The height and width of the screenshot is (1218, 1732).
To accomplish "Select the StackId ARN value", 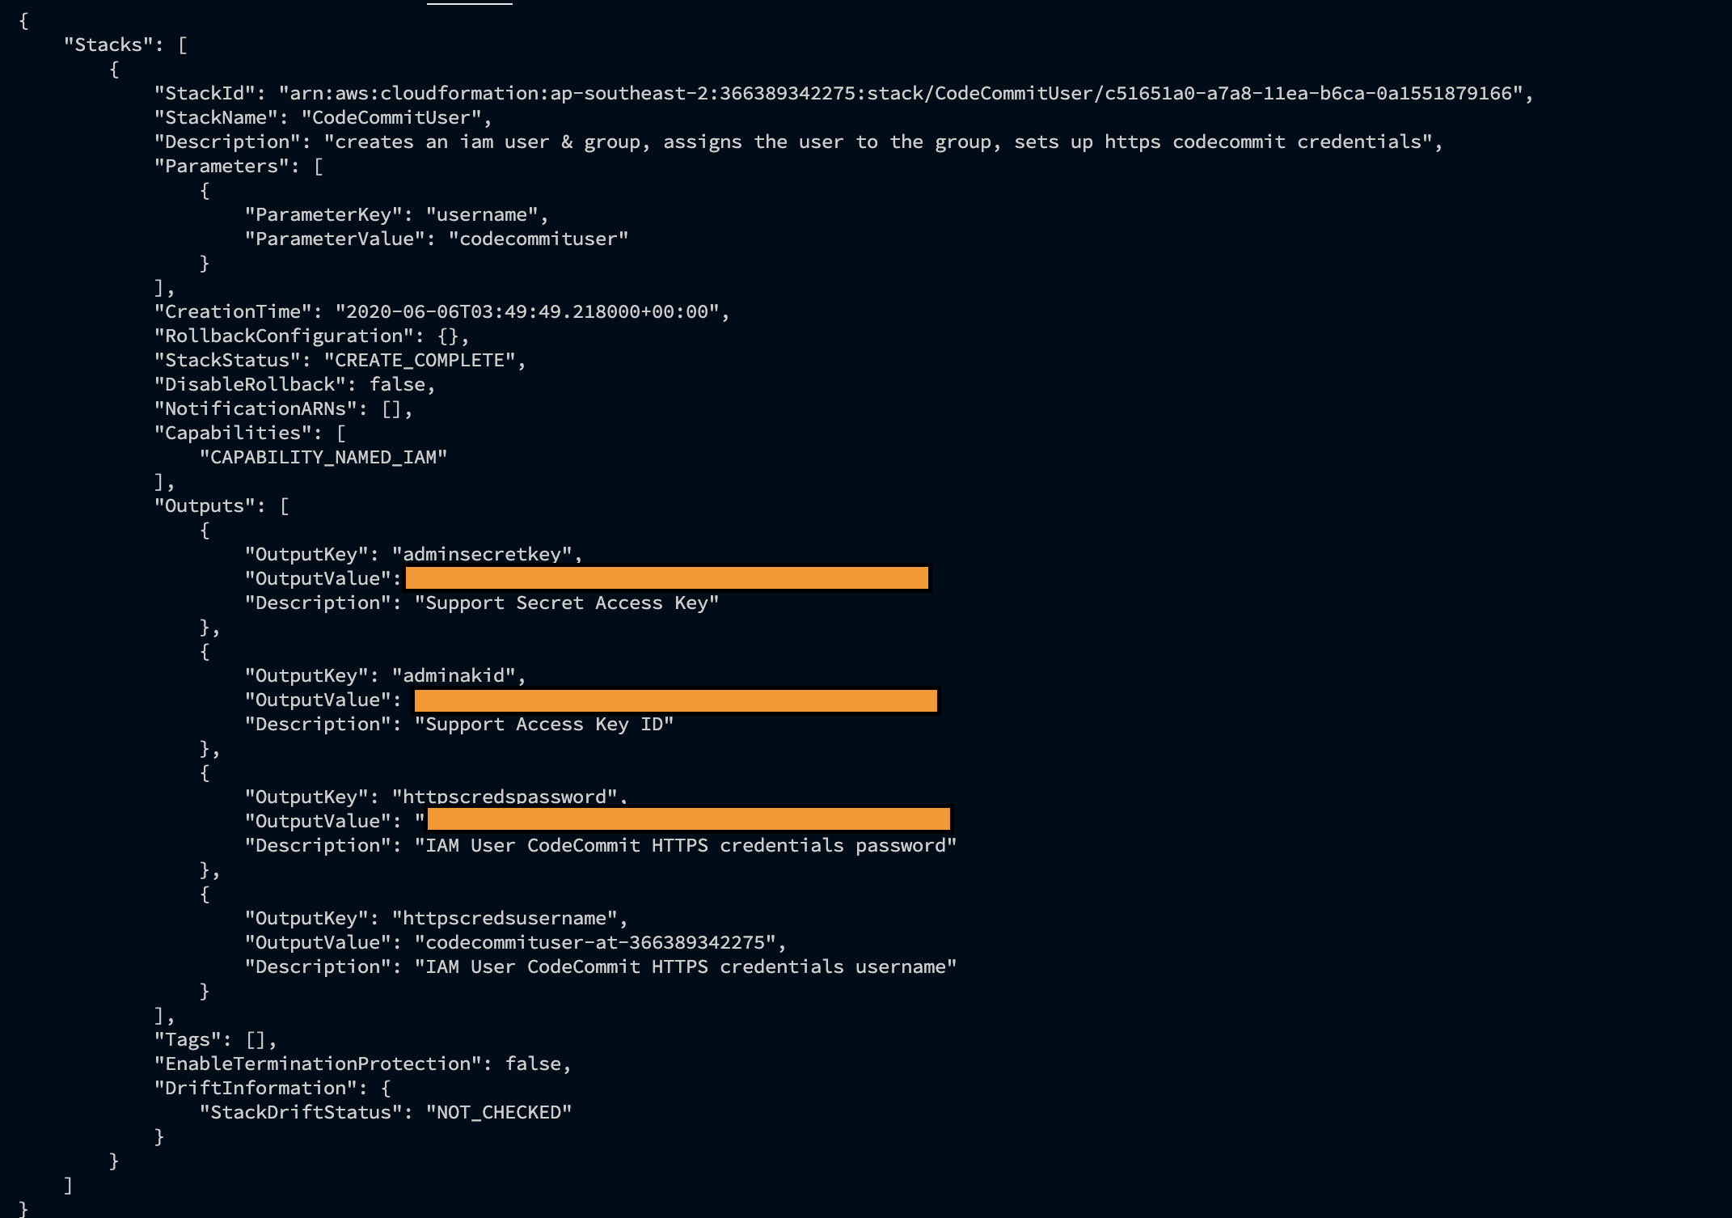I will pos(900,94).
